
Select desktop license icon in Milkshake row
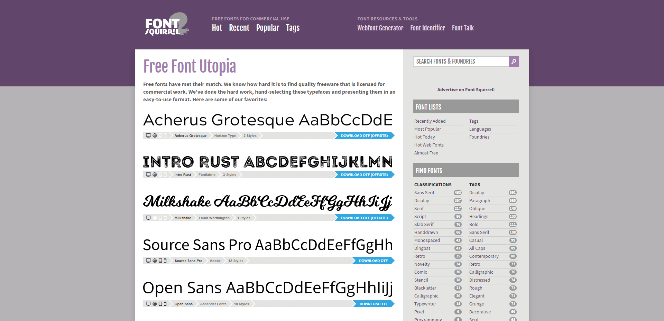(148, 218)
